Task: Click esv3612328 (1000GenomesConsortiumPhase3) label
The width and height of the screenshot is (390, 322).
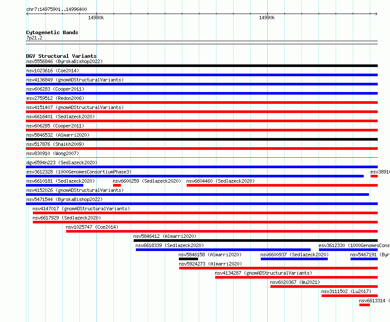Action: coord(79,172)
